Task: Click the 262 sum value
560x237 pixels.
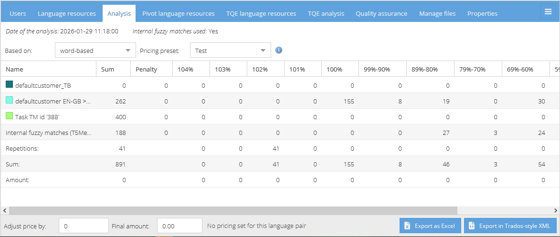Action: pyautogui.click(x=120, y=101)
